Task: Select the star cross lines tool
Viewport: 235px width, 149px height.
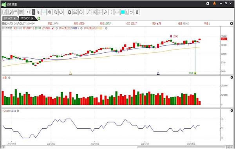Action: click(94, 12)
